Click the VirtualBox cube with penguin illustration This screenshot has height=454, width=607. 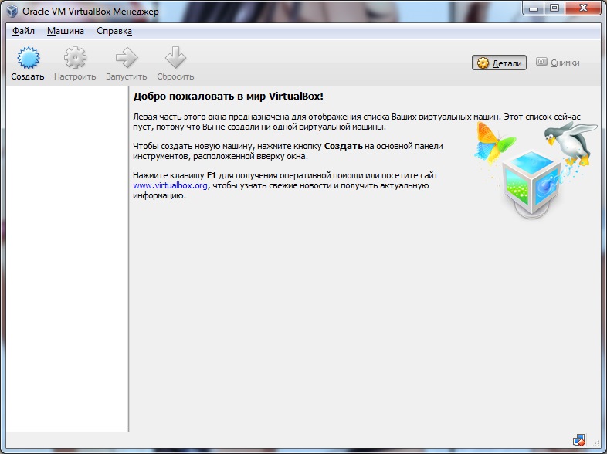coord(536,171)
